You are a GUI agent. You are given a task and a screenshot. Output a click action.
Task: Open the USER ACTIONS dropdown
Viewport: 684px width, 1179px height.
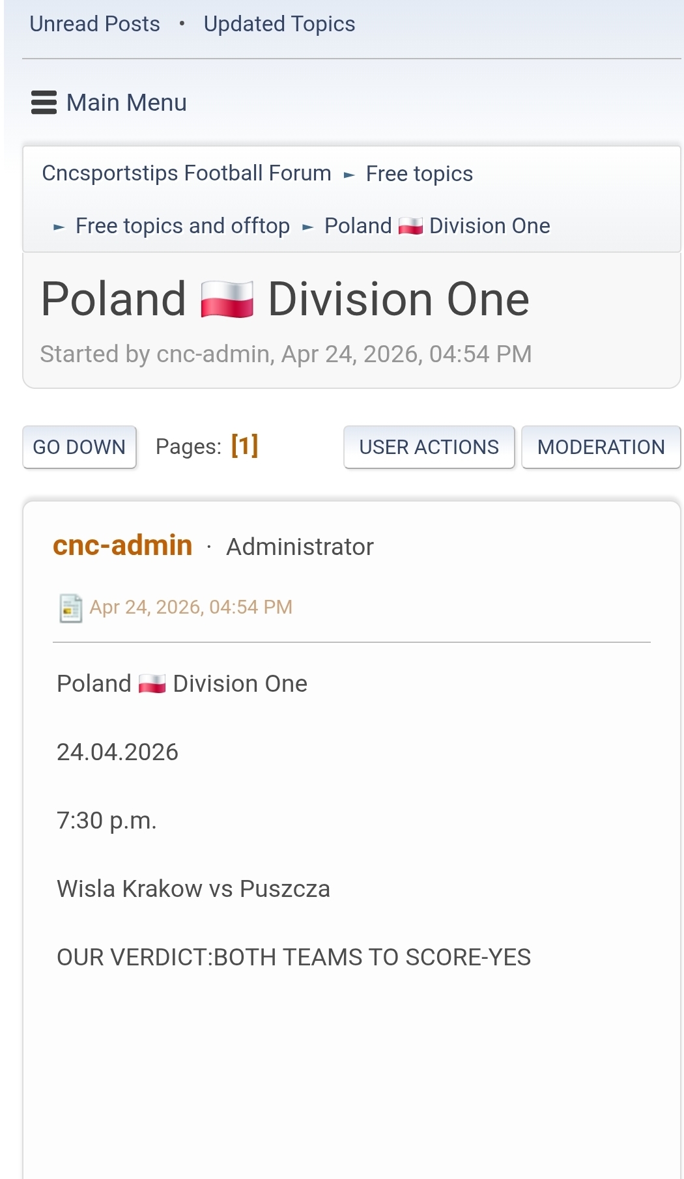click(429, 447)
